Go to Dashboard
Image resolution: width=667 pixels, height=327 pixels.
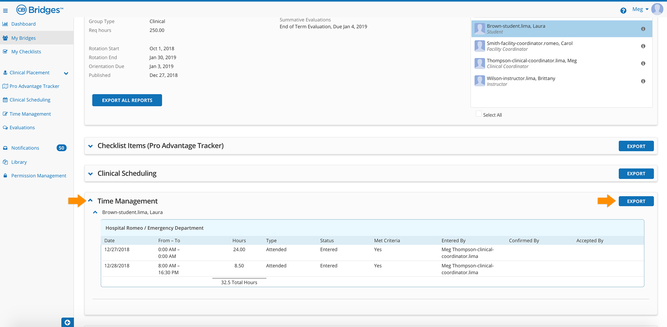pos(23,24)
